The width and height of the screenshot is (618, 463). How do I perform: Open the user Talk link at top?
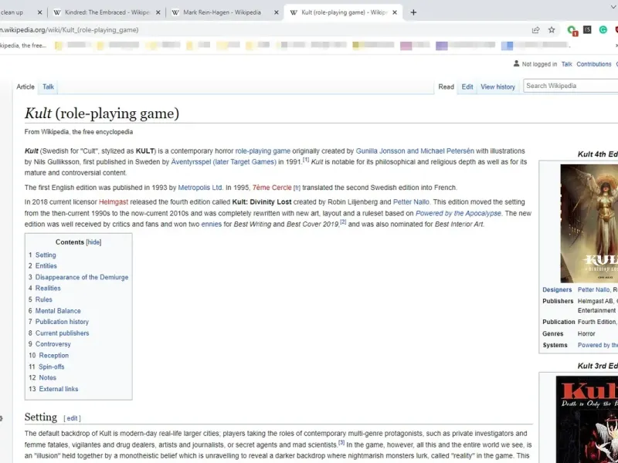567,64
